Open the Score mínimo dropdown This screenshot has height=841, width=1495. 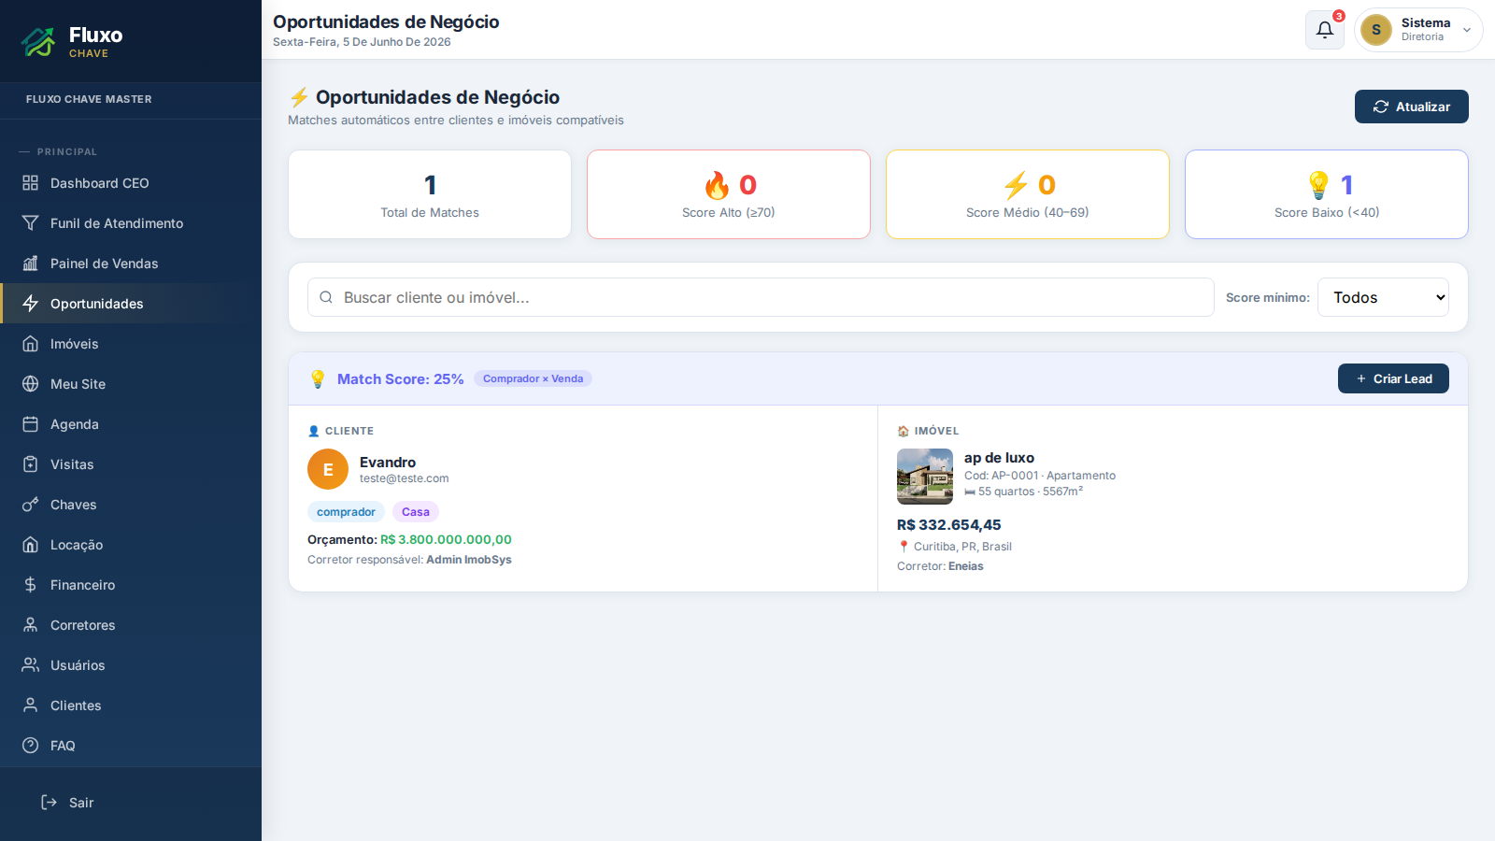1383,297
